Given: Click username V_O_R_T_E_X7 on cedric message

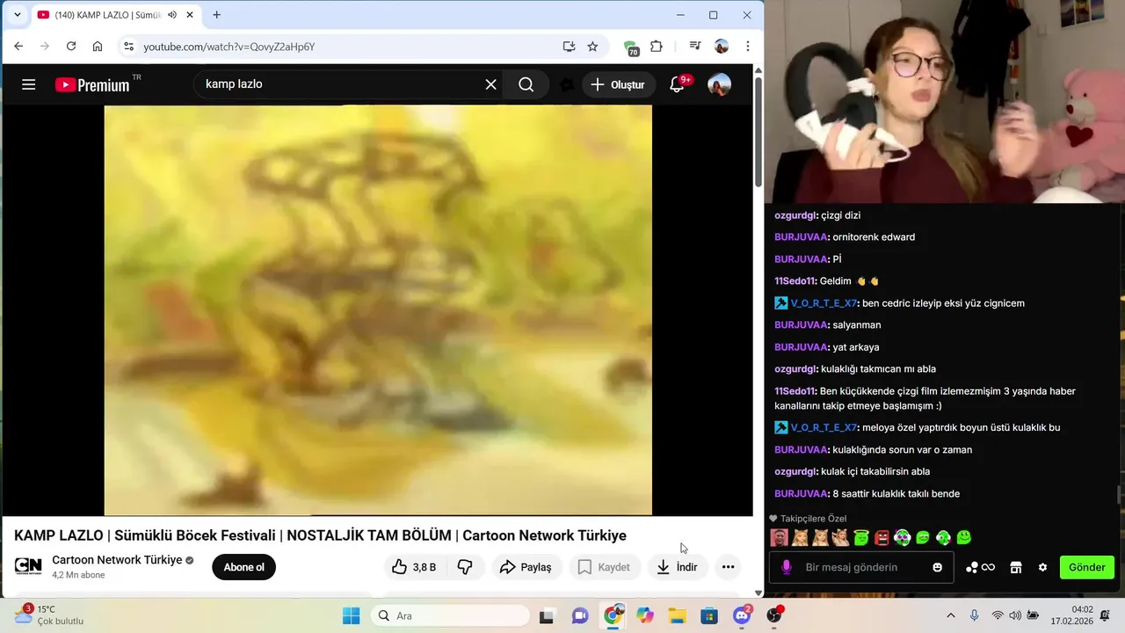Looking at the screenshot, I should [823, 303].
